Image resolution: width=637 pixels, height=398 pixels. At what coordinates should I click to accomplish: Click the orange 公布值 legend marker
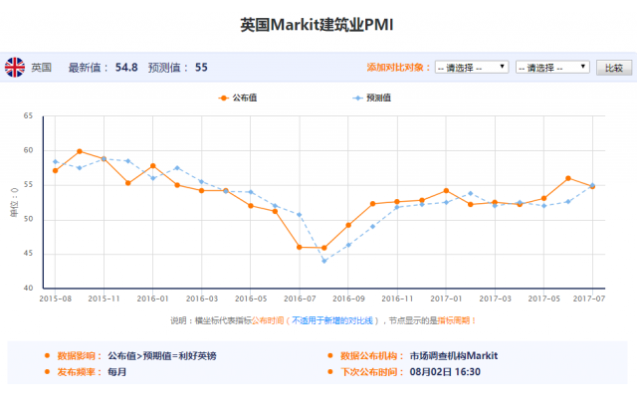(x=223, y=99)
